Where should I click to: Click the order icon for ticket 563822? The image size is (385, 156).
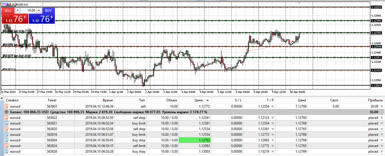pyautogui.click(x=7, y=118)
